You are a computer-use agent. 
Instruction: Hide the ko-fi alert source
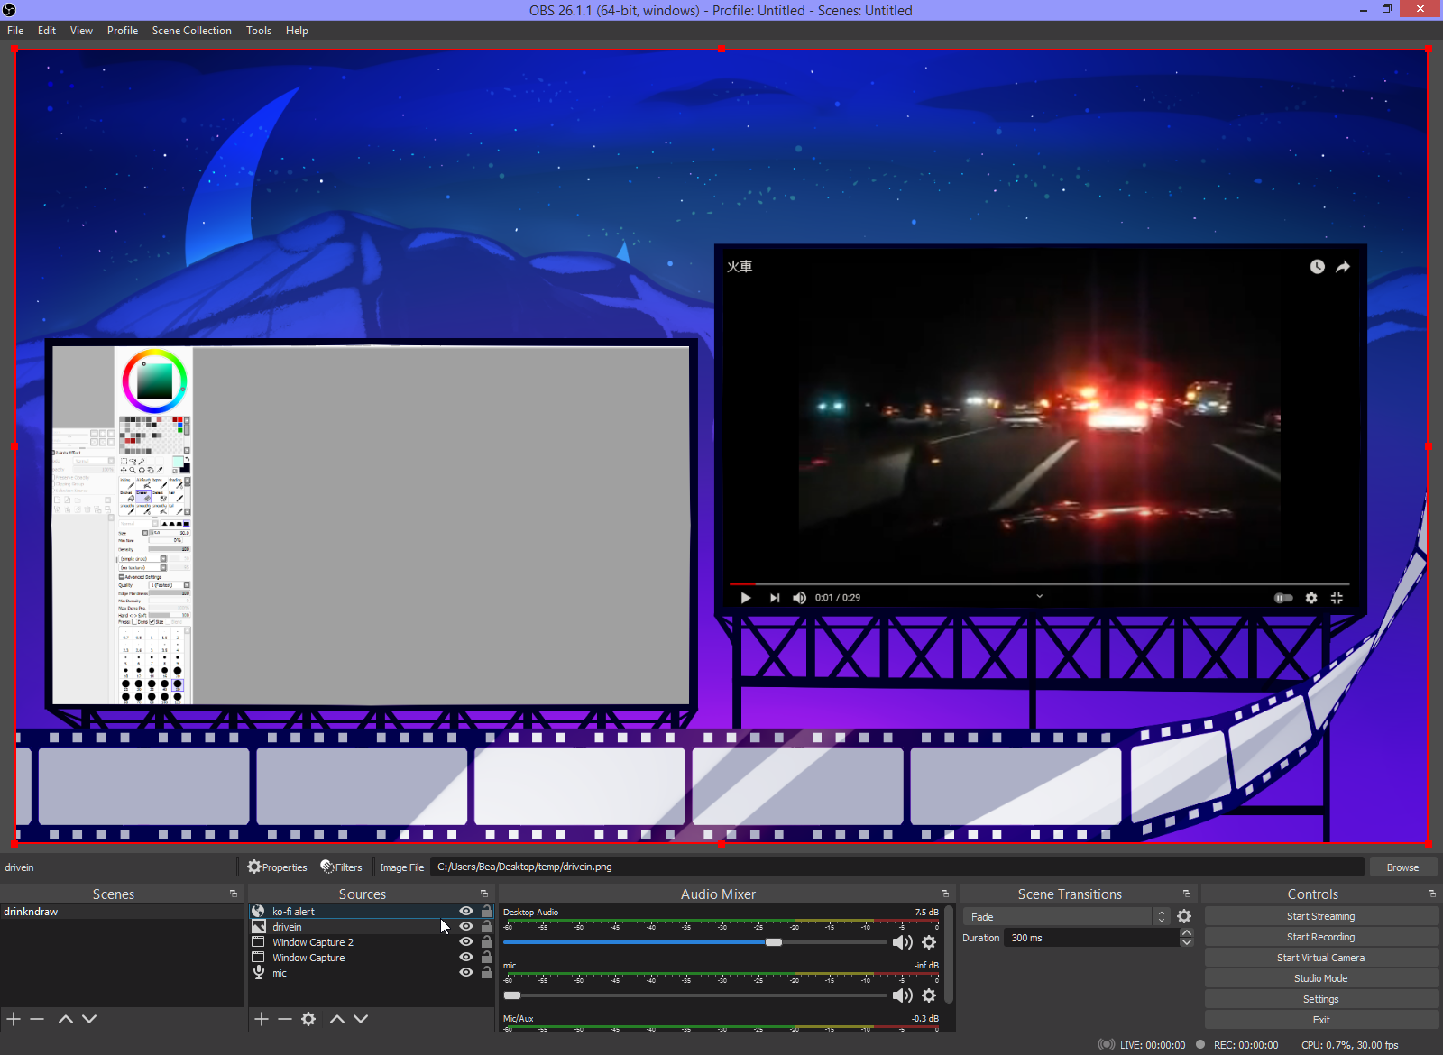click(466, 911)
